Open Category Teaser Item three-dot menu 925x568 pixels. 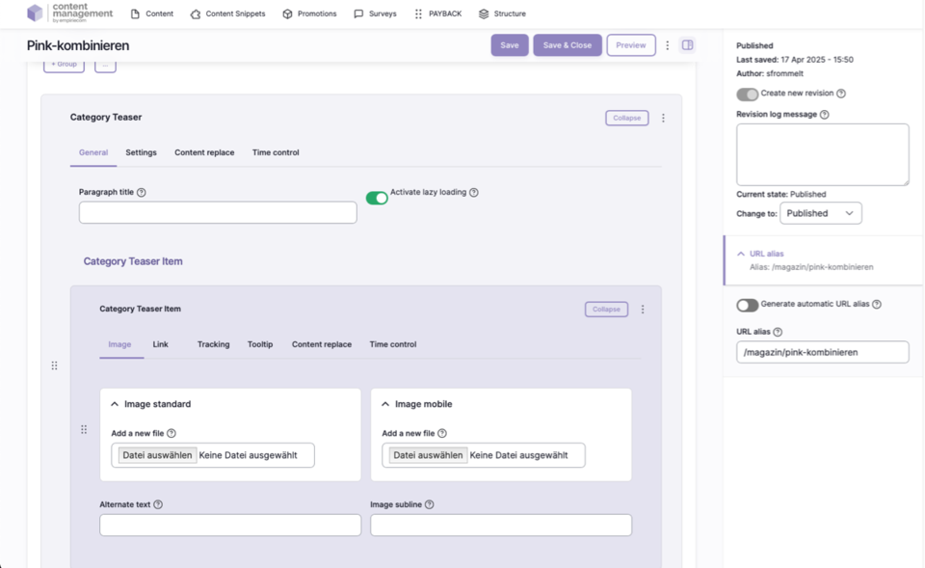click(x=643, y=310)
